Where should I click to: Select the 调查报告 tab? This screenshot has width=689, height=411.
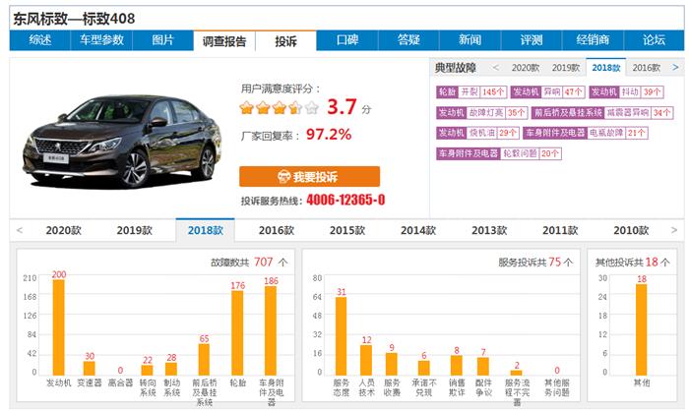pyautogui.click(x=224, y=41)
